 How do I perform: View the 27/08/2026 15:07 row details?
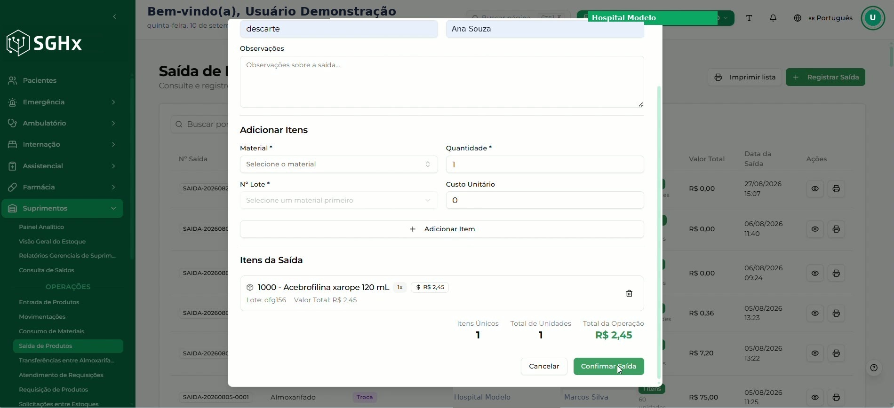pos(815,188)
